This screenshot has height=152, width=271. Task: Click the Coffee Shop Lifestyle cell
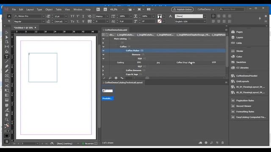coord(185,62)
